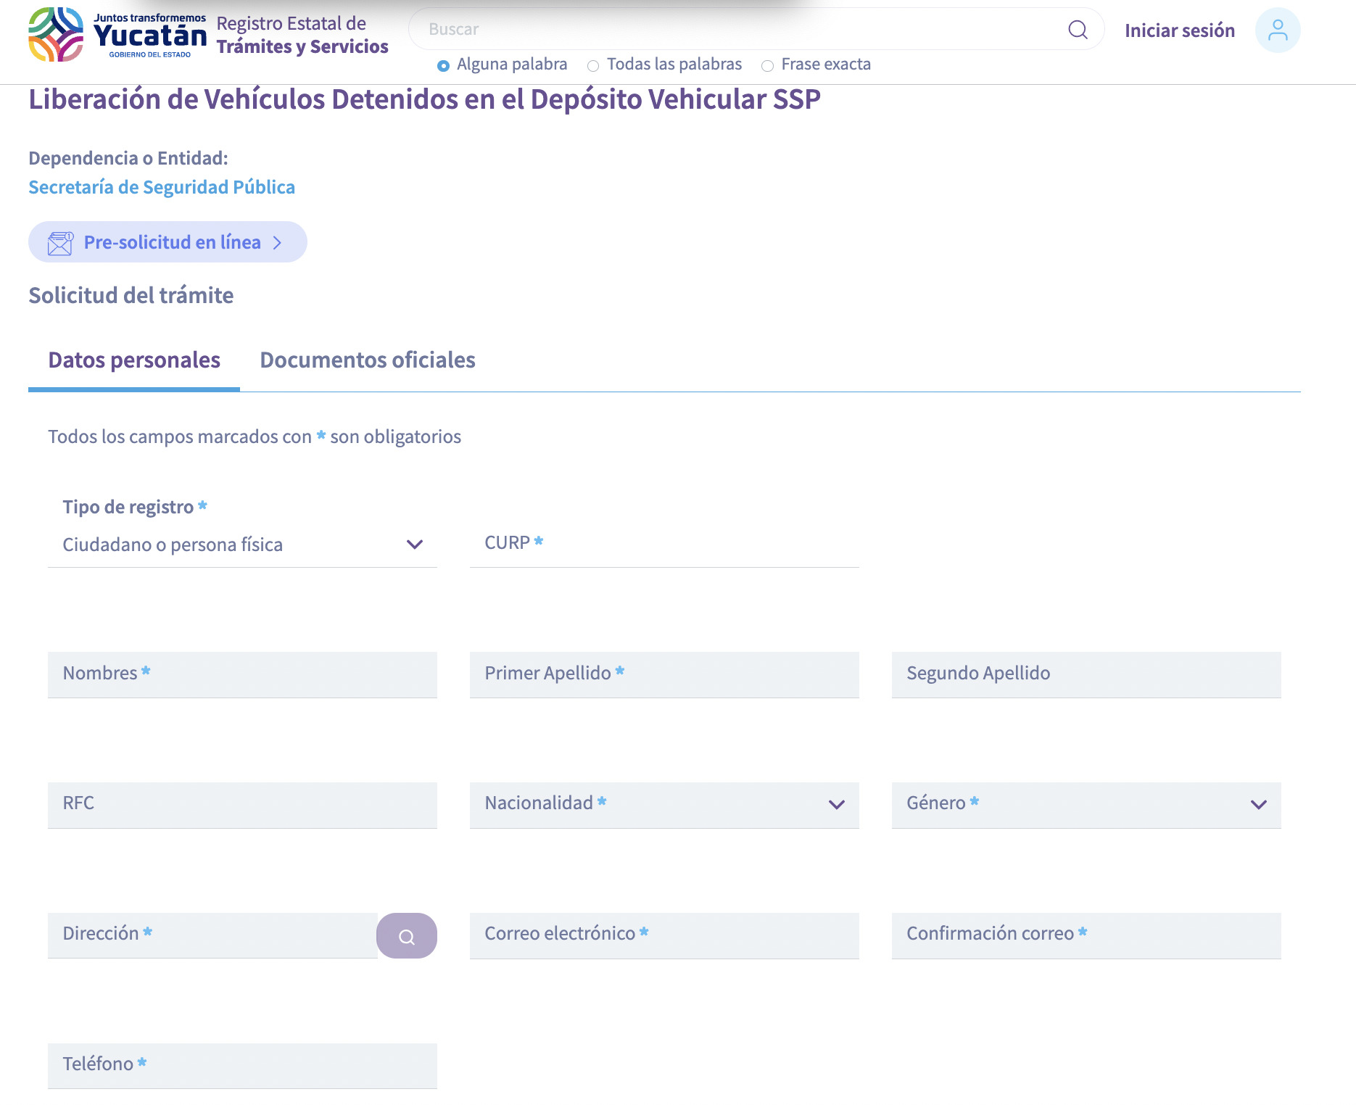This screenshot has height=1105, width=1356.
Task: Select the Frase exacta radio button
Action: [x=767, y=66]
